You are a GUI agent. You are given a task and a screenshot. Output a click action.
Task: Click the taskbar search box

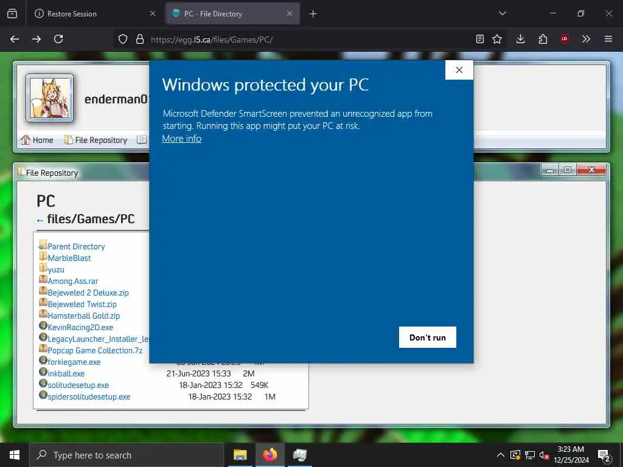click(127, 455)
